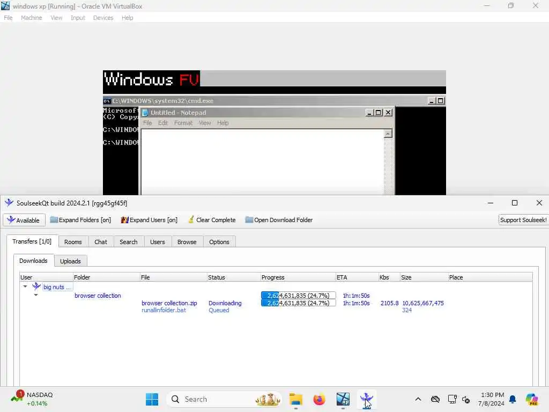Image resolution: width=549 pixels, height=412 pixels.
Task: Open VirtualBox Devices menu
Action: click(103, 18)
